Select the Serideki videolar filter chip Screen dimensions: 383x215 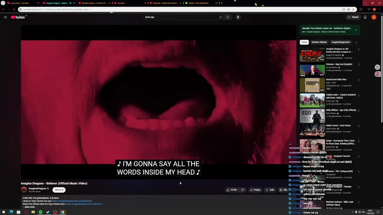(x=319, y=42)
